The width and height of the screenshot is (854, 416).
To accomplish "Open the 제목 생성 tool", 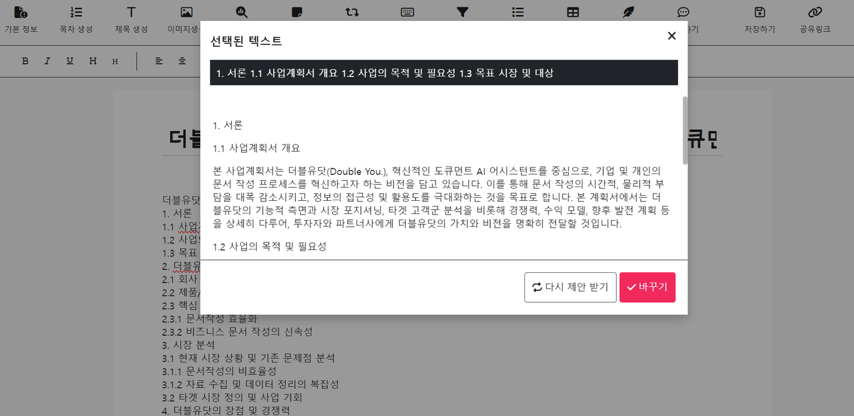I will tap(131, 20).
